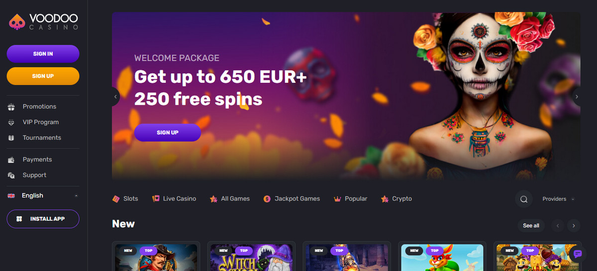Click the Promotions gift icon
Image resolution: width=597 pixels, height=271 pixels.
pos(11,107)
